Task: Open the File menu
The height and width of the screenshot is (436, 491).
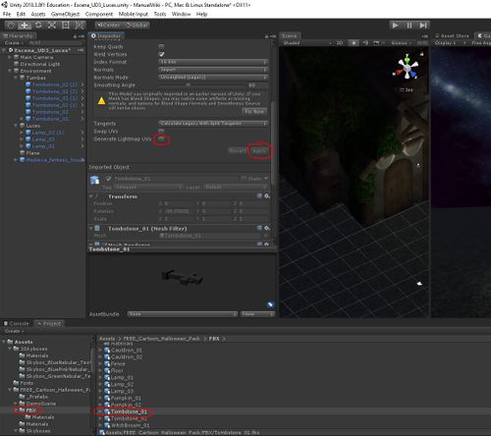Action: (x=7, y=14)
